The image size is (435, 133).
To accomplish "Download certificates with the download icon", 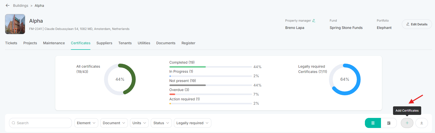I will coord(421,123).
